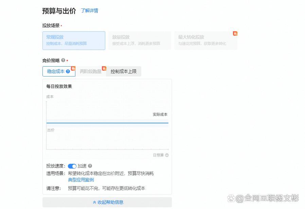The image size is (305, 209).
Task: Collapse help via 收起帮助信息 button
Action: (x=107, y=202)
